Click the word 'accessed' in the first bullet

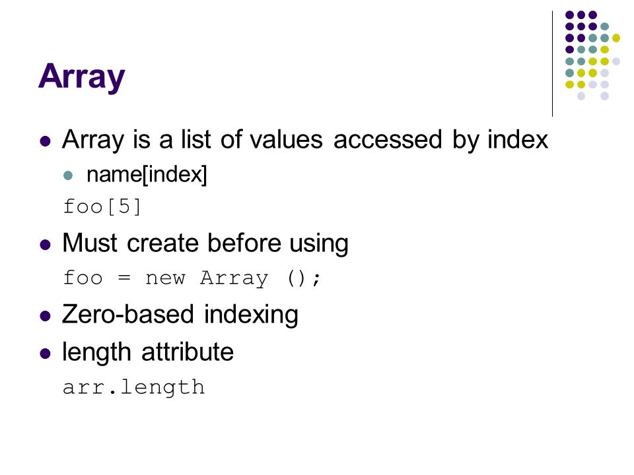(388, 140)
